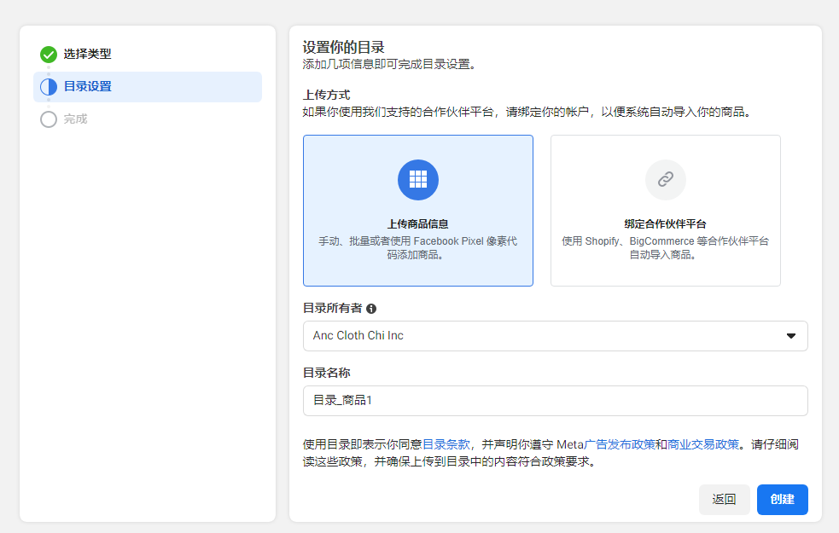
Task: Click the half-filled 目录设置 step icon
Action: point(49,87)
